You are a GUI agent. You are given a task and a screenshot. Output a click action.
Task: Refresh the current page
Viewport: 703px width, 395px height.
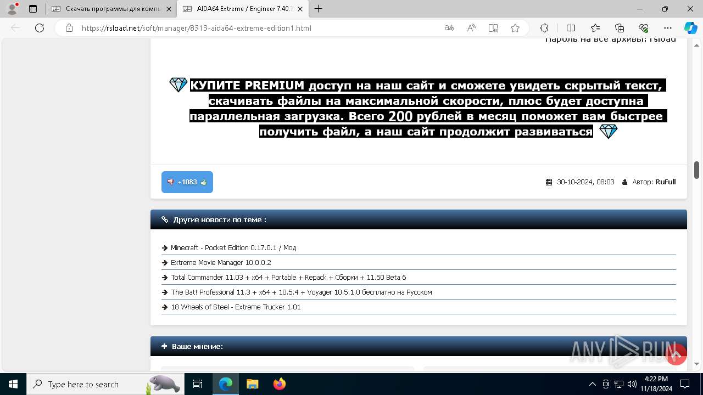tap(40, 28)
